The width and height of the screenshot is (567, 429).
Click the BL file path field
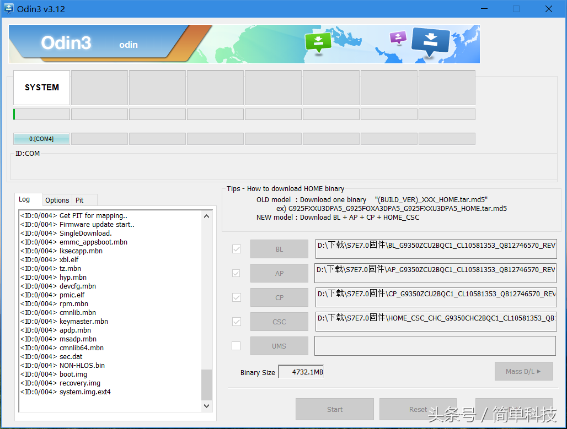tap(436, 249)
